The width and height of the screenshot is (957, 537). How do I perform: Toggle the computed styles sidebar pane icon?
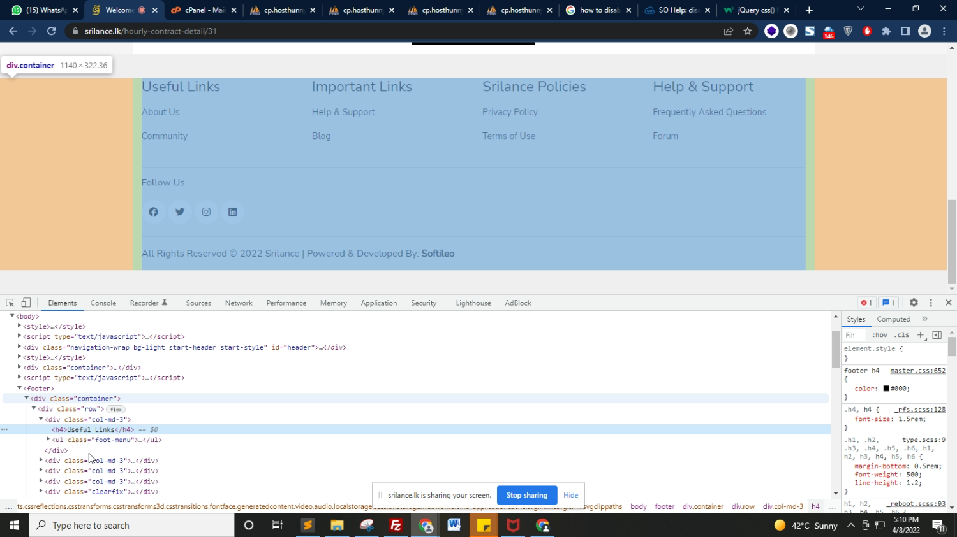937,335
